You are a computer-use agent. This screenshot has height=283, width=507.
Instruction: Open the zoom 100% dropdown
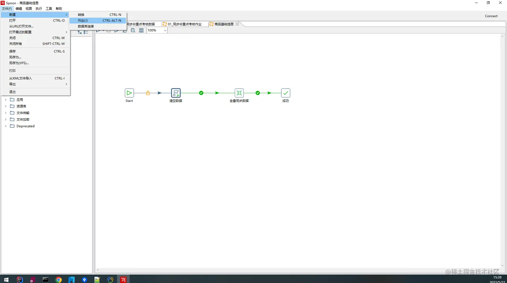point(165,30)
